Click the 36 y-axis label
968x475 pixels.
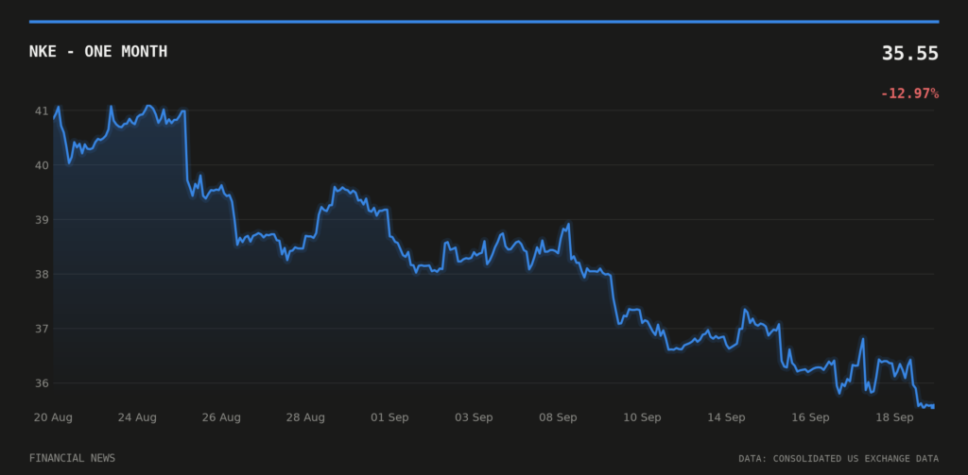coord(42,383)
